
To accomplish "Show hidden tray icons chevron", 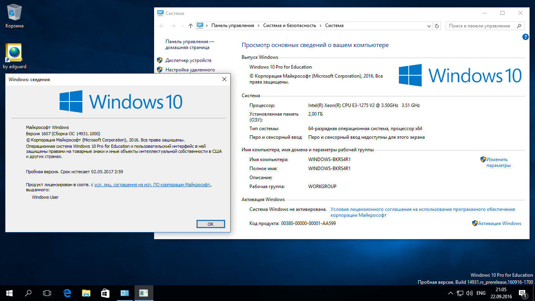I will [x=450, y=293].
